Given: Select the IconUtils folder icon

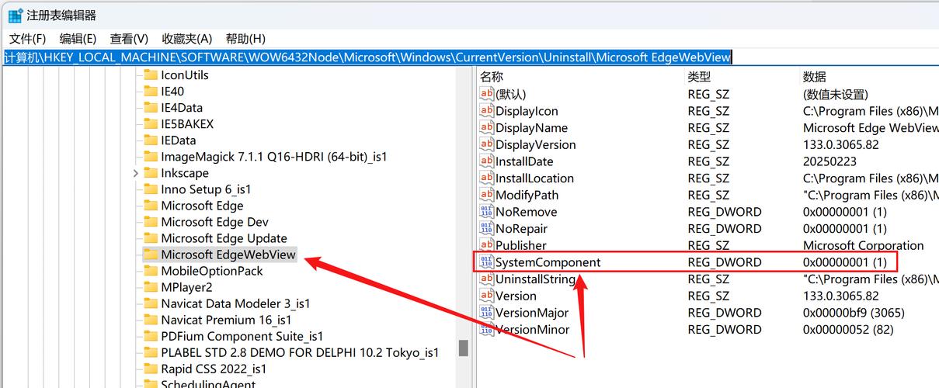Looking at the screenshot, I should tap(151, 75).
